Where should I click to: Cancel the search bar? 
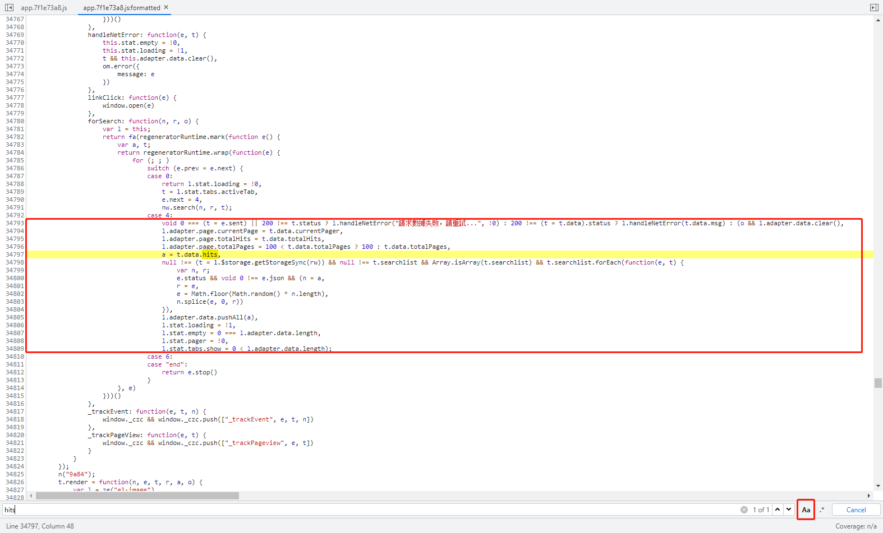856,509
